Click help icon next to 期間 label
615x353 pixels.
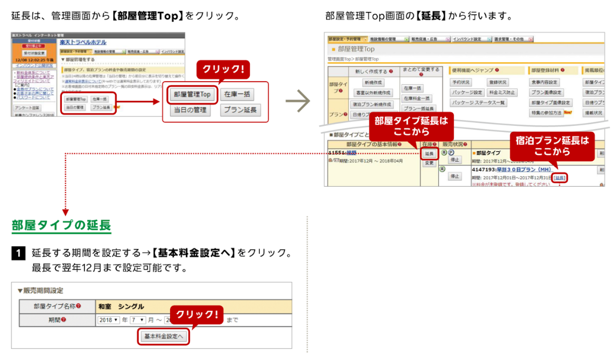[x=63, y=320]
